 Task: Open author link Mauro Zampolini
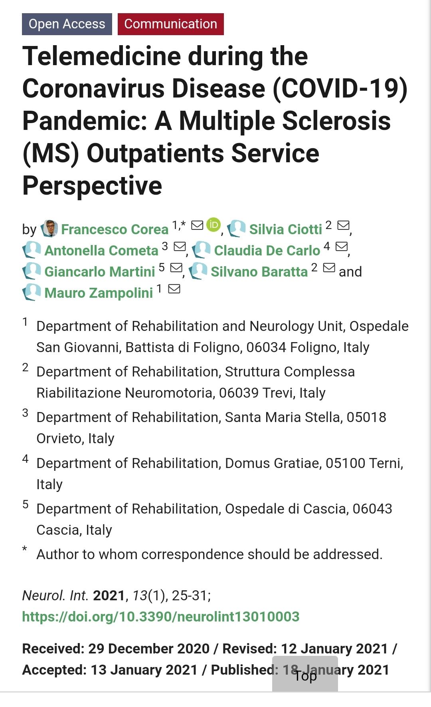[x=99, y=293]
